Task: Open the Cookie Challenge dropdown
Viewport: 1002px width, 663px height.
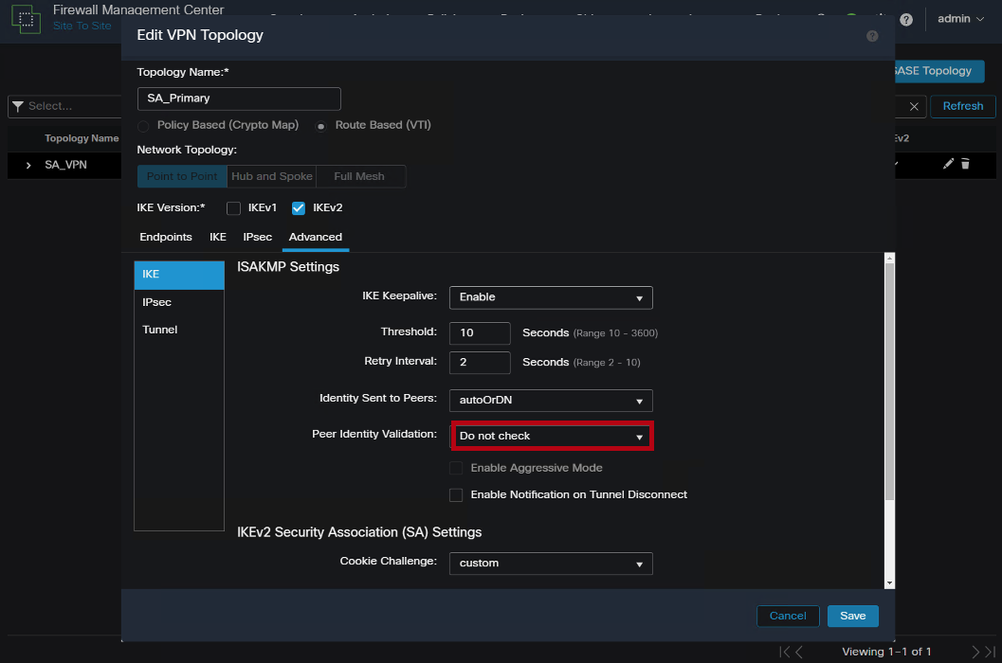Action: tap(551, 564)
